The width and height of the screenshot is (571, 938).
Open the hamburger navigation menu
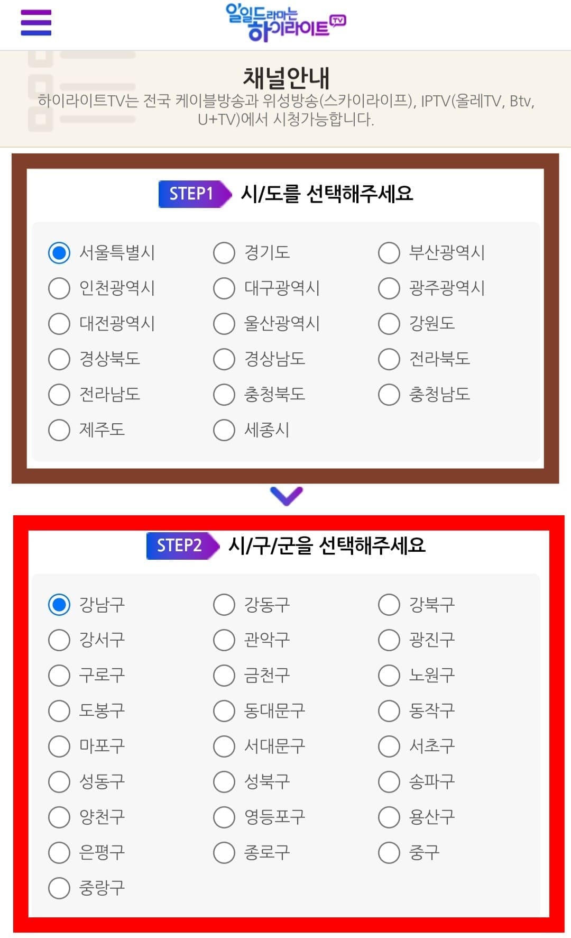[35, 23]
